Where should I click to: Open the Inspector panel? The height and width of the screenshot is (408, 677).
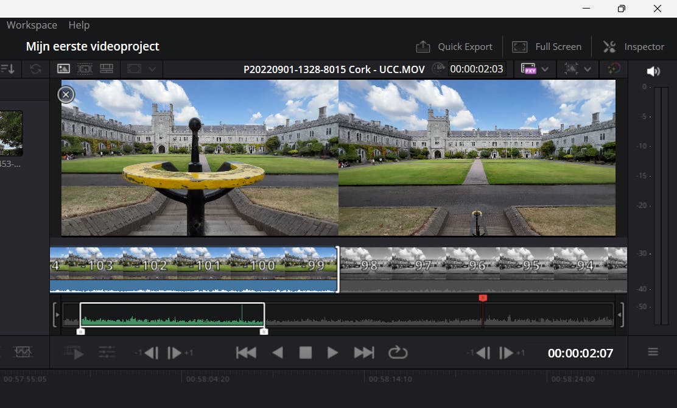(633, 47)
